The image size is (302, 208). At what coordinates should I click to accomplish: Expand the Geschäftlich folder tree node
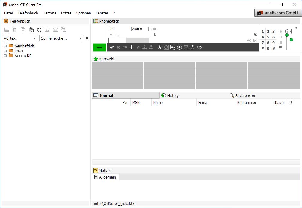click(x=5, y=46)
